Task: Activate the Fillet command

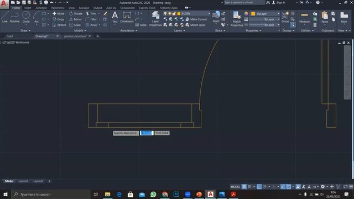Action: point(91,19)
